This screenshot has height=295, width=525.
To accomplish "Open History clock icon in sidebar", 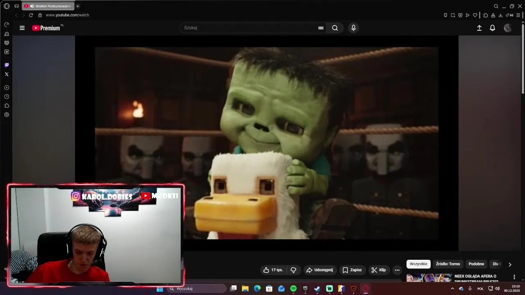I will coord(7,97).
